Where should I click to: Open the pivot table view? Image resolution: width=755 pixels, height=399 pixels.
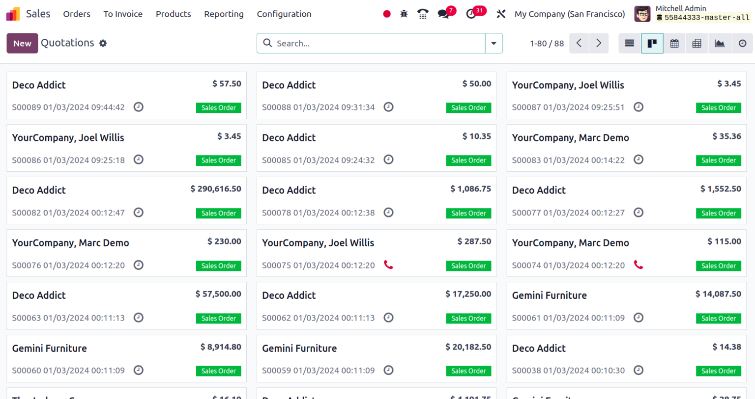click(x=697, y=43)
